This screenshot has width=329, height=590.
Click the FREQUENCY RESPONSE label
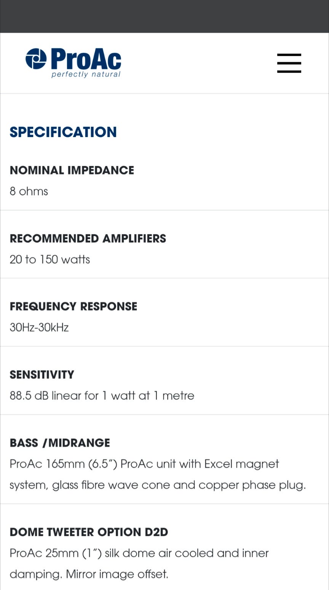(x=73, y=307)
